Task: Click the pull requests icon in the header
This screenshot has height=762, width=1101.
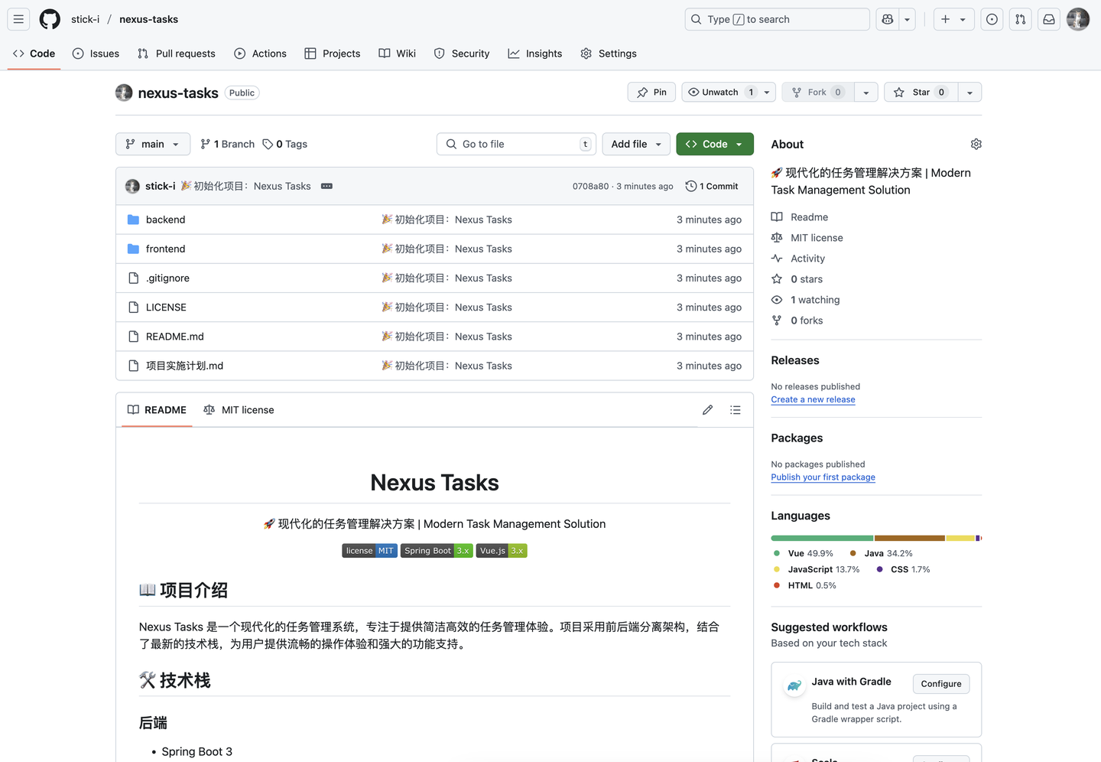Action: coord(1020,19)
